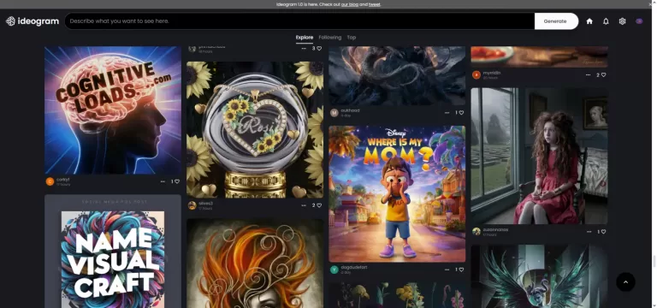Click the scroll-to-top arrow button
The height and width of the screenshot is (308, 657).
[625, 282]
